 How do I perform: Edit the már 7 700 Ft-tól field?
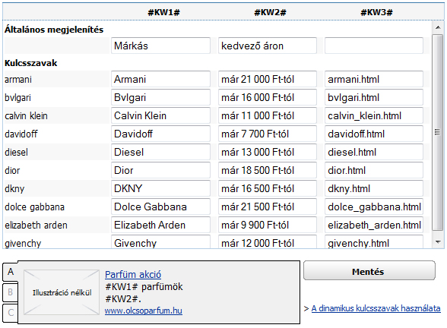click(268, 134)
